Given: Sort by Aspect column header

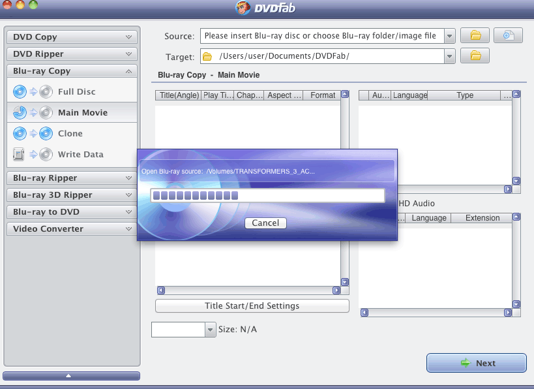Looking at the screenshot, I should [284, 95].
